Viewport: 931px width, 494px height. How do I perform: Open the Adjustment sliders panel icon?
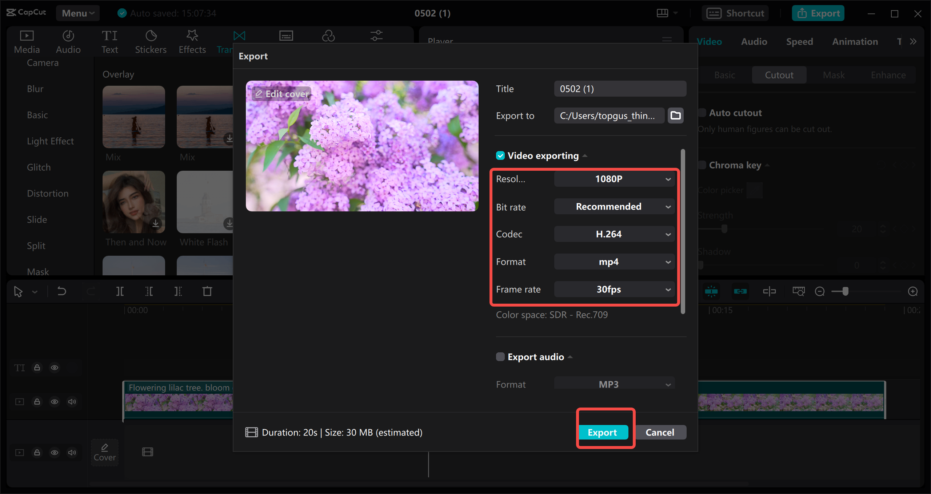click(376, 36)
